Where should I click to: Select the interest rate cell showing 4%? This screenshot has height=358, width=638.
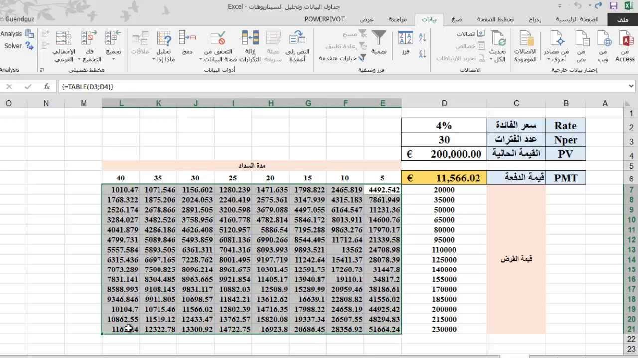(x=444, y=125)
